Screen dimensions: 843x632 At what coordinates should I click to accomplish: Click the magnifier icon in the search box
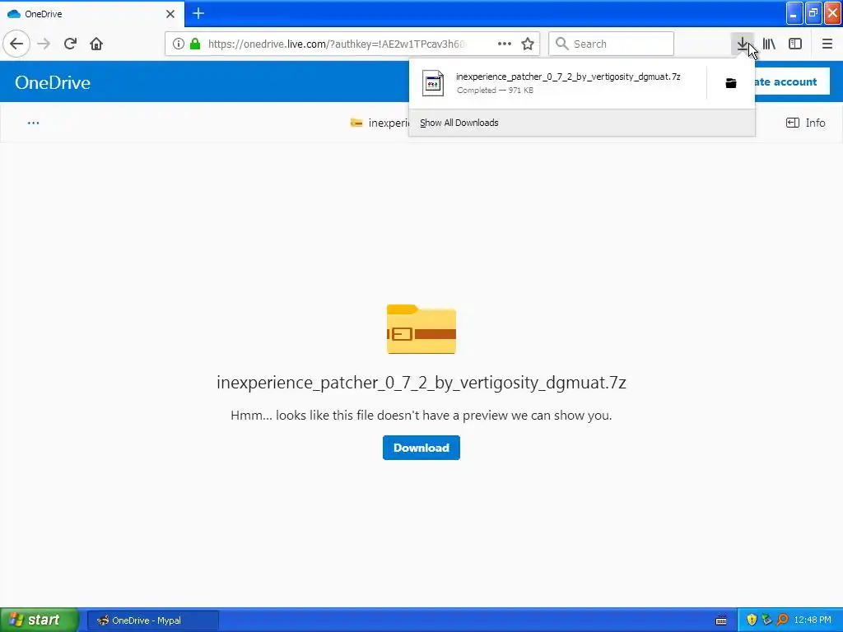point(561,44)
